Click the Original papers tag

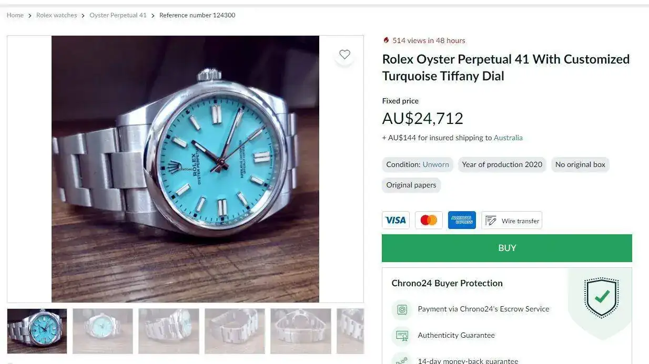(x=411, y=185)
